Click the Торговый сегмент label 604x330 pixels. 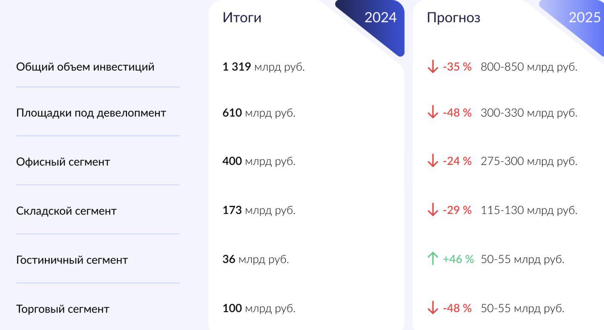tap(63, 309)
